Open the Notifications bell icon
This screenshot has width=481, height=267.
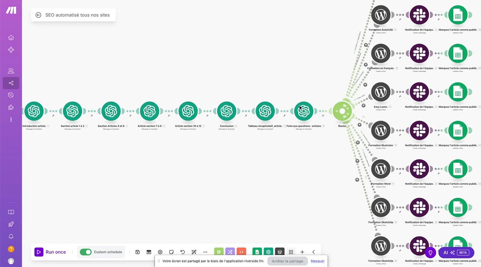tap(11, 237)
